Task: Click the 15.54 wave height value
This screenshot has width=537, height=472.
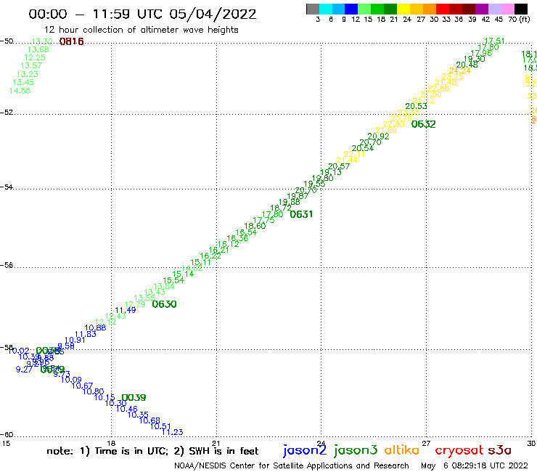Action: click(x=173, y=280)
